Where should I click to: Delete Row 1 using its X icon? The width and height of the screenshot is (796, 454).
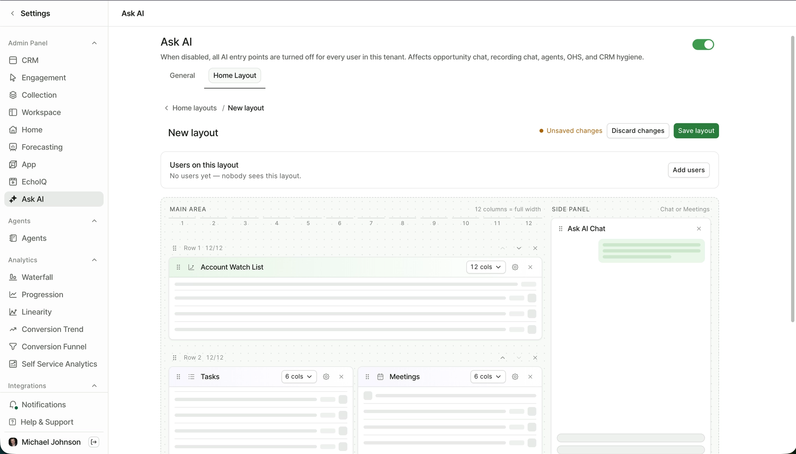pos(535,248)
